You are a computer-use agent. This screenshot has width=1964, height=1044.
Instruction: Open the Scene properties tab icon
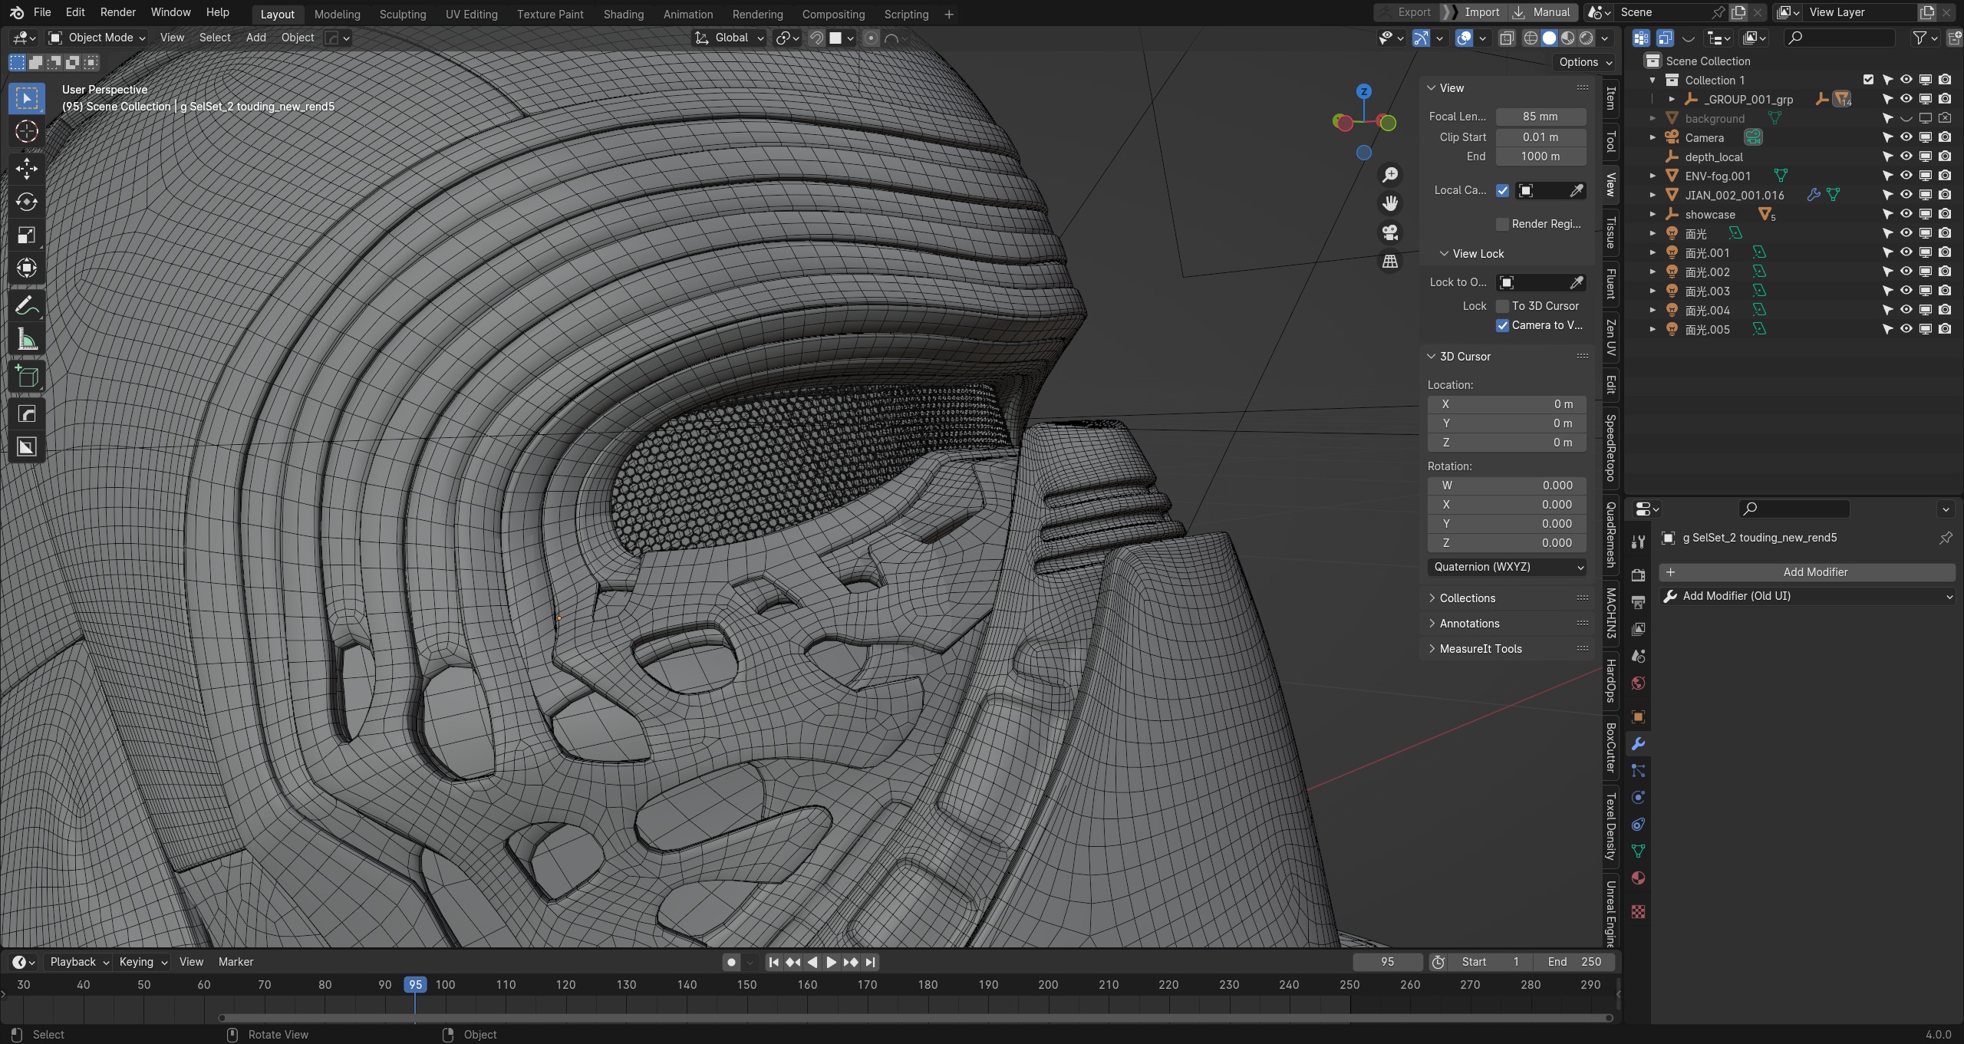(x=1638, y=656)
